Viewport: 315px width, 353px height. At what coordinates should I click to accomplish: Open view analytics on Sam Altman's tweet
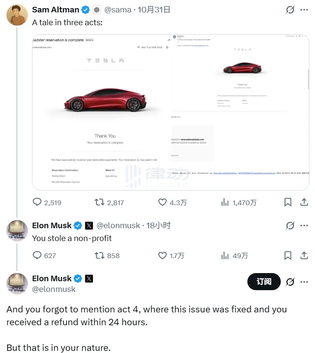[226, 203]
